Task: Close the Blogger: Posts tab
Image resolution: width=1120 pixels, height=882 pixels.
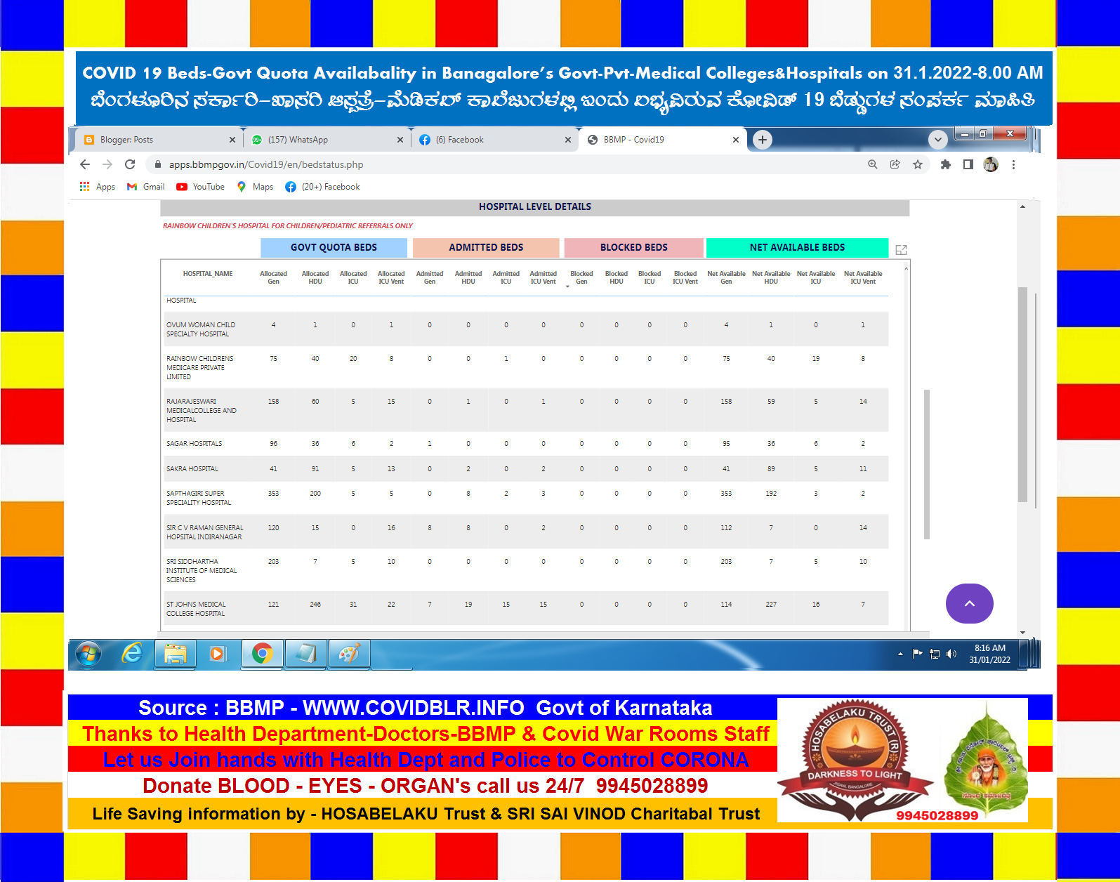Action: click(x=232, y=140)
